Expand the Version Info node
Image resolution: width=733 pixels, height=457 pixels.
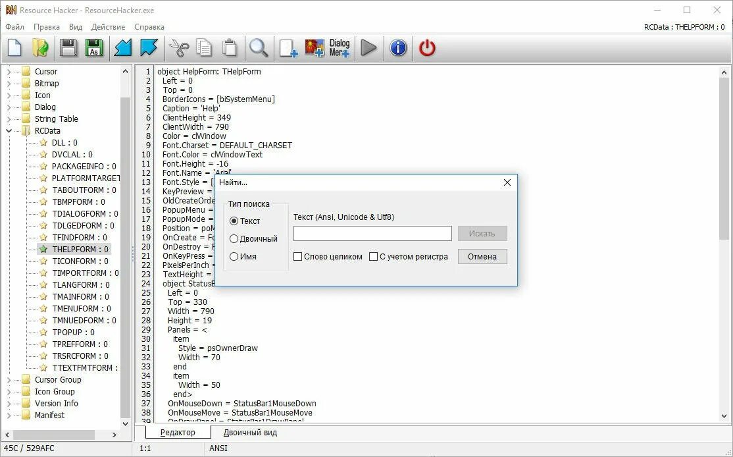(x=9, y=403)
